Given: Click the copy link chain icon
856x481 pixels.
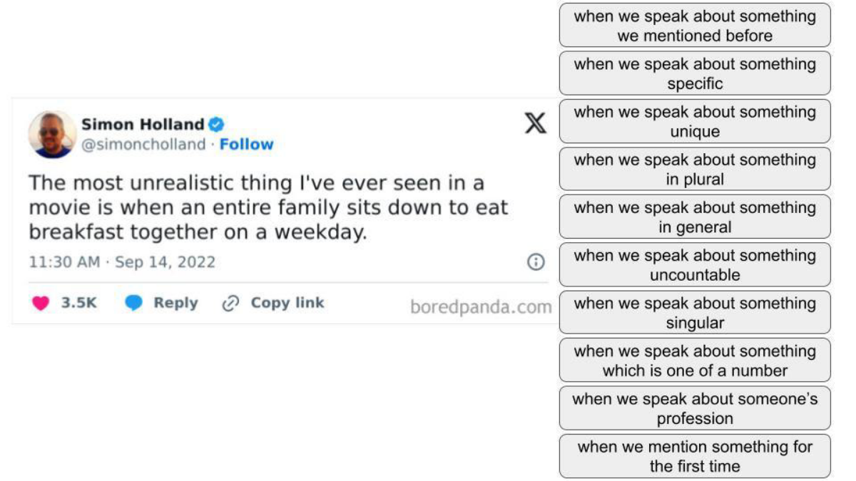Looking at the screenshot, I should [x=230, y=303].
